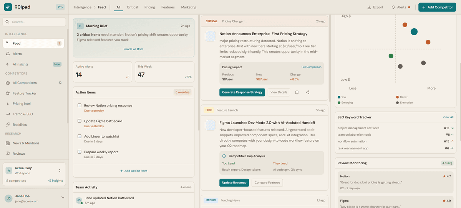Click the magnifier icon in the search box
The width and height of the screenshot is (461, 208).
[8, 22]
